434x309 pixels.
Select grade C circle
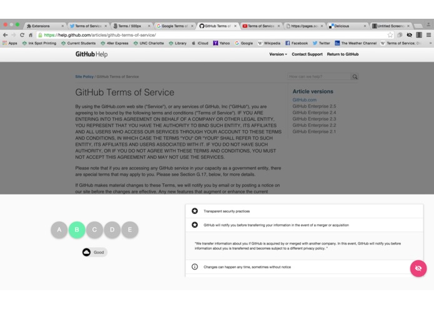pyautogui.click(x=94, y=230)
